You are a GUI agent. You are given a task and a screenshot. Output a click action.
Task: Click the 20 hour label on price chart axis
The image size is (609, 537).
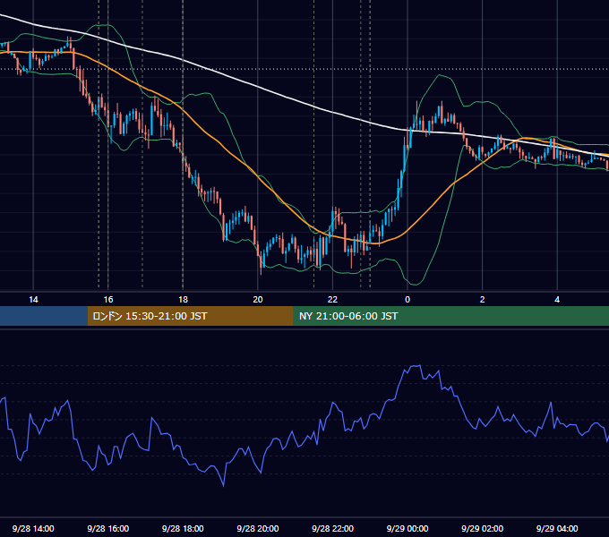(258, 300)
